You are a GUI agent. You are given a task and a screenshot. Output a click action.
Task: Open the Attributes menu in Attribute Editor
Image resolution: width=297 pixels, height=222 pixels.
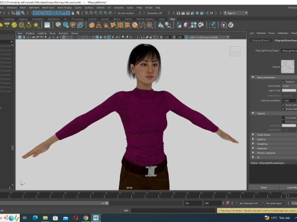pyautogui.click(x=283, y=33)
